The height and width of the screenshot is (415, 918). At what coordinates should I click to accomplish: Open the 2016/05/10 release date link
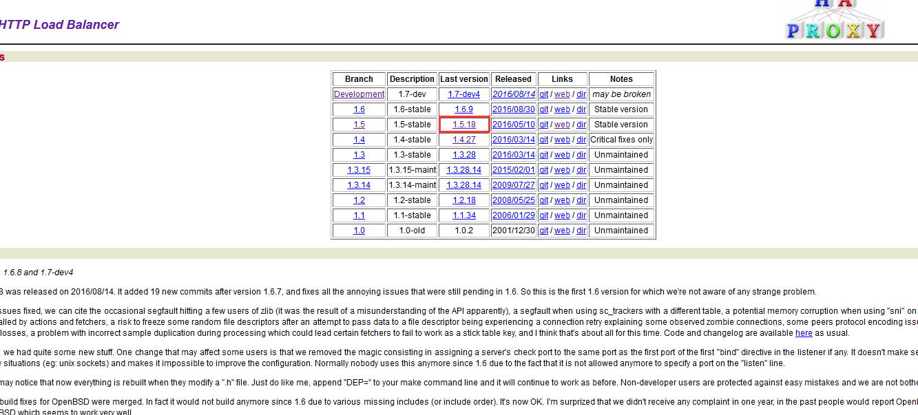click(514, 125)
